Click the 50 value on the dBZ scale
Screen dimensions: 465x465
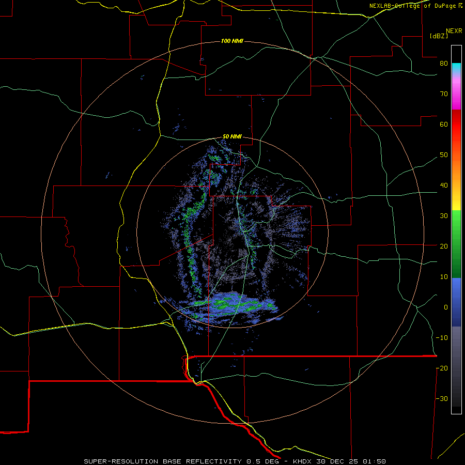click(444, 155)
